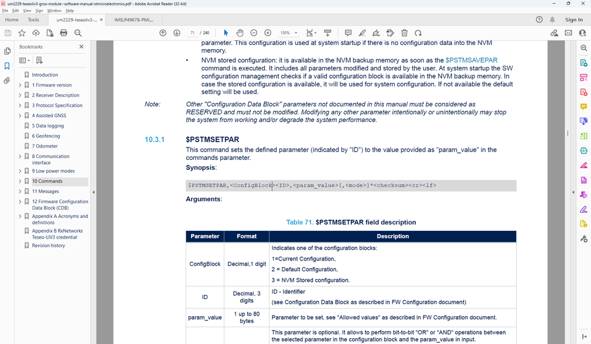Select the Revision history bookmark
This screenshot has width=591, height=344.
(49, 245)
